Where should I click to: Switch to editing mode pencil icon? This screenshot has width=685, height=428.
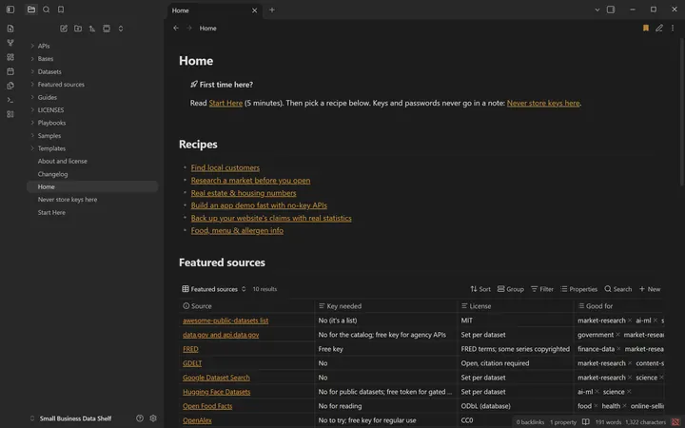click(x=658, y=28)
